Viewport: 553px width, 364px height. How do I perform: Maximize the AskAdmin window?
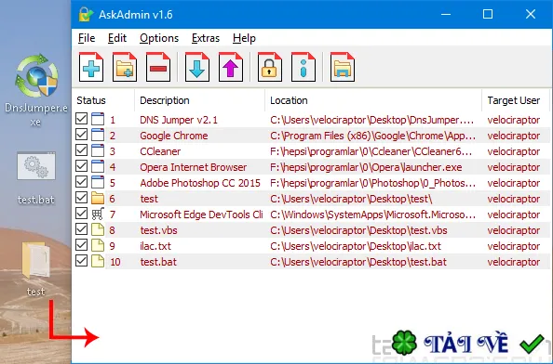pos(488,15)
